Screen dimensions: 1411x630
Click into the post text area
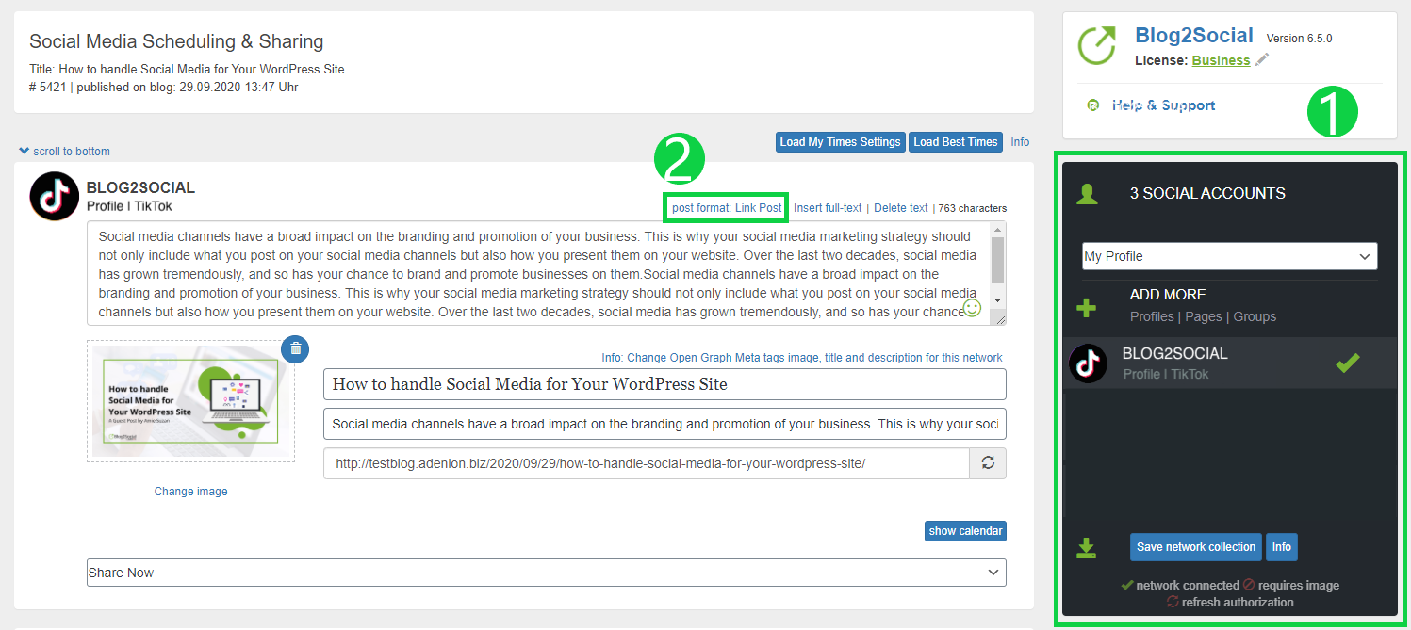(x=537, y=274)
